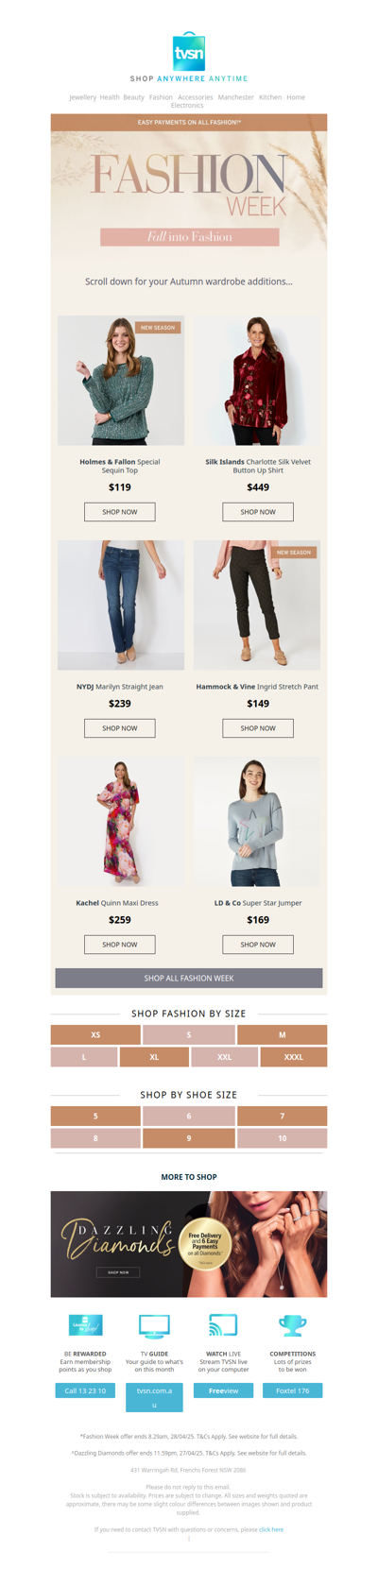This screenshot has width=378, height=1586.
Task: Follow the 'click here' contact link
Action: click(271, 1529)
